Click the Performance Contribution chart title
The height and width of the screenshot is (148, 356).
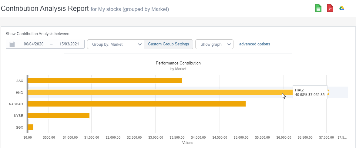click(x=178, y=63)
